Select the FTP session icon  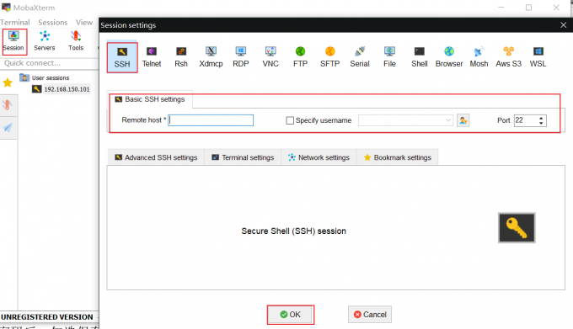[300, 57]
